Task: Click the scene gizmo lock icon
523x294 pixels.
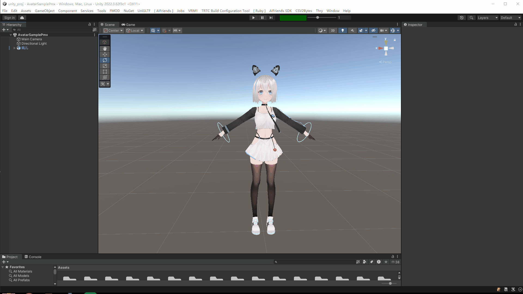Action: 395,40
